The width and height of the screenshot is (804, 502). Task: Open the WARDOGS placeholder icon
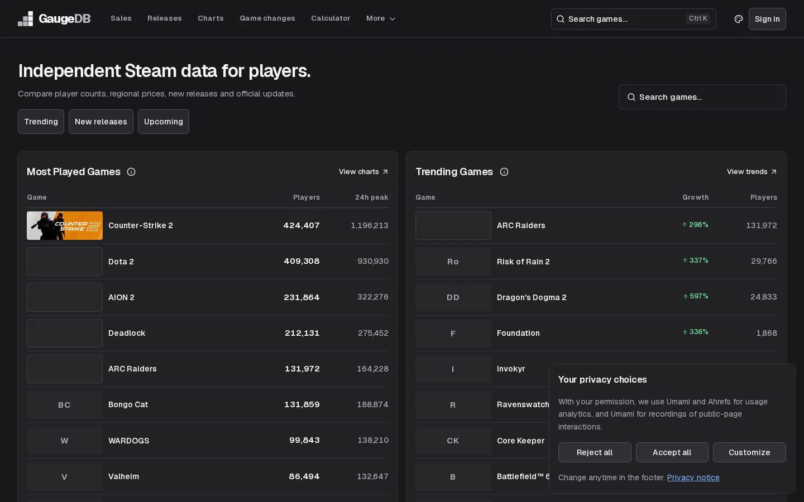65,441
